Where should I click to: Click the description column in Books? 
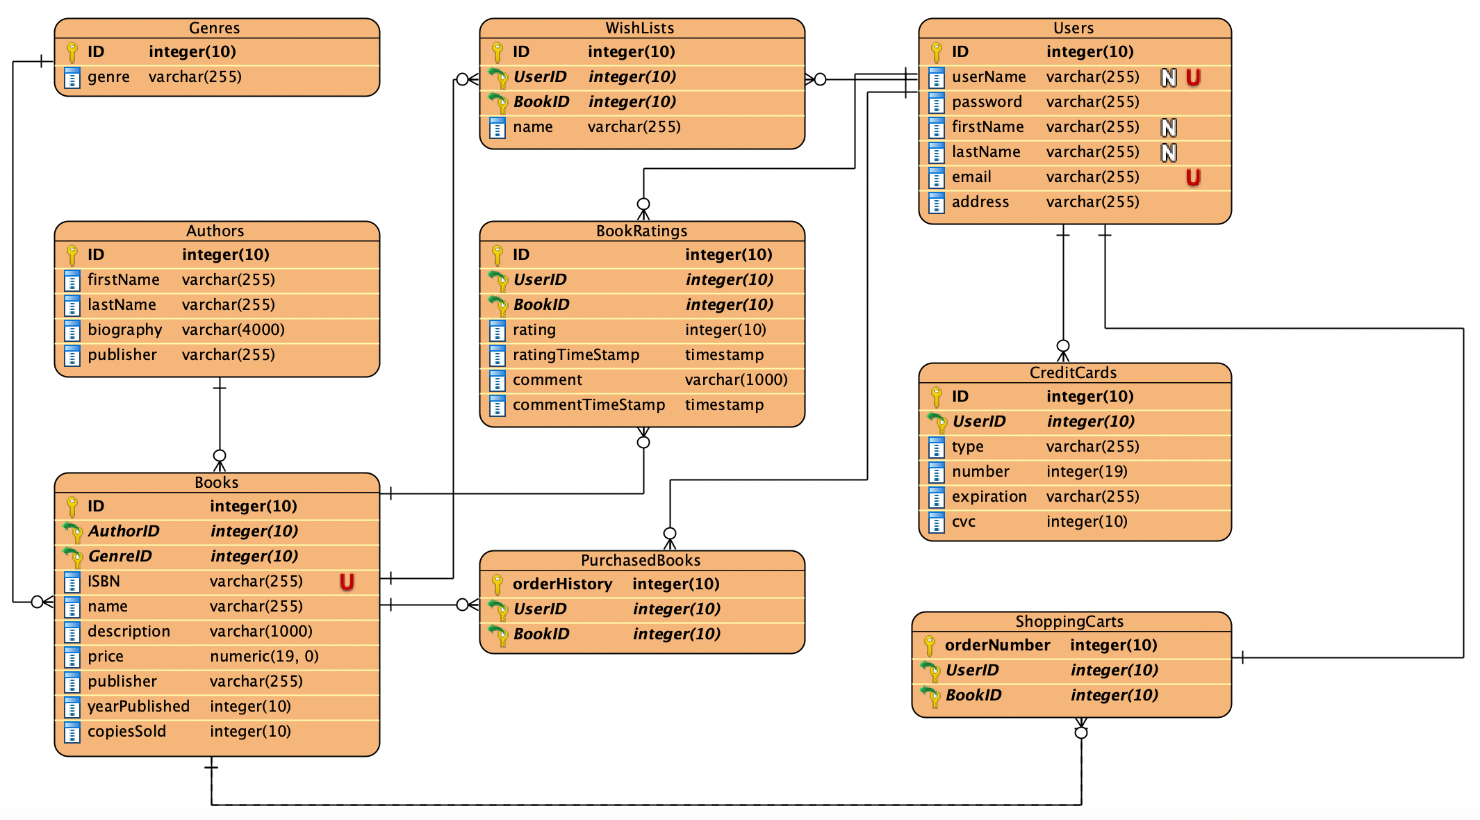pyautogui.click(x=129, y=632)
